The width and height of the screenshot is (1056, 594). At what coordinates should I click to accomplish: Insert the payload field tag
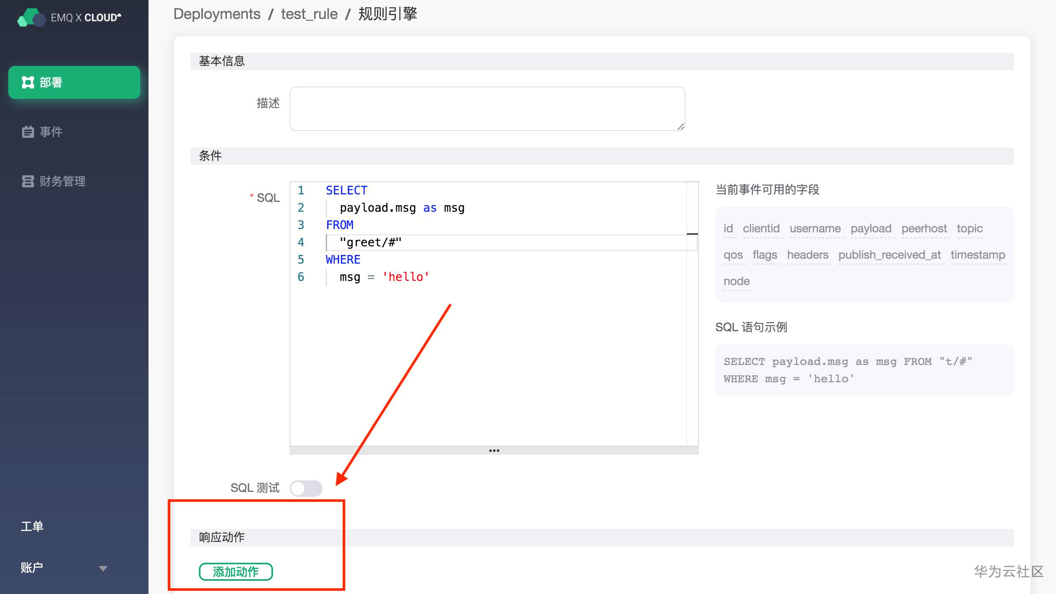(871, 229)
